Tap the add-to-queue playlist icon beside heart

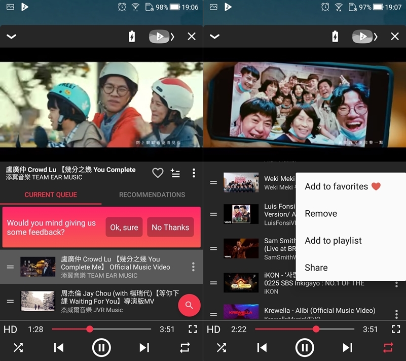(175, 173)
